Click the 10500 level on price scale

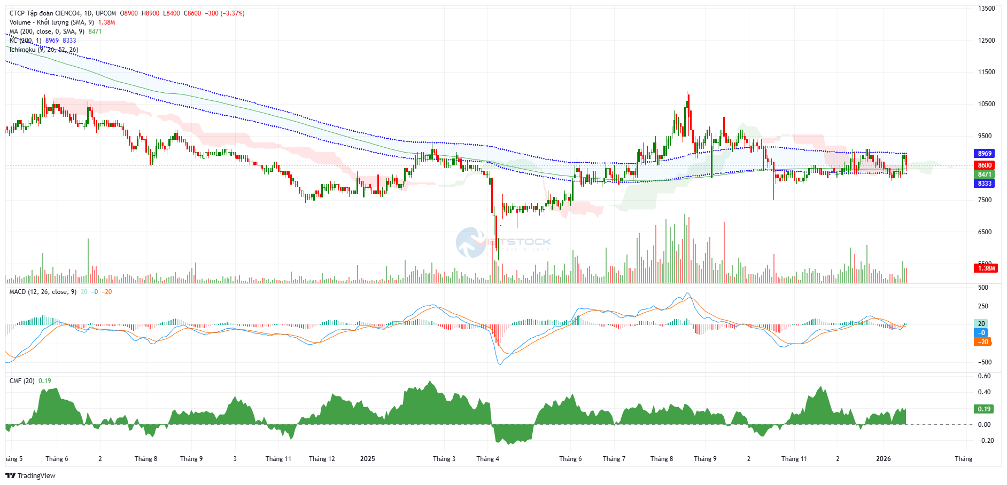(x=986, y=104)
